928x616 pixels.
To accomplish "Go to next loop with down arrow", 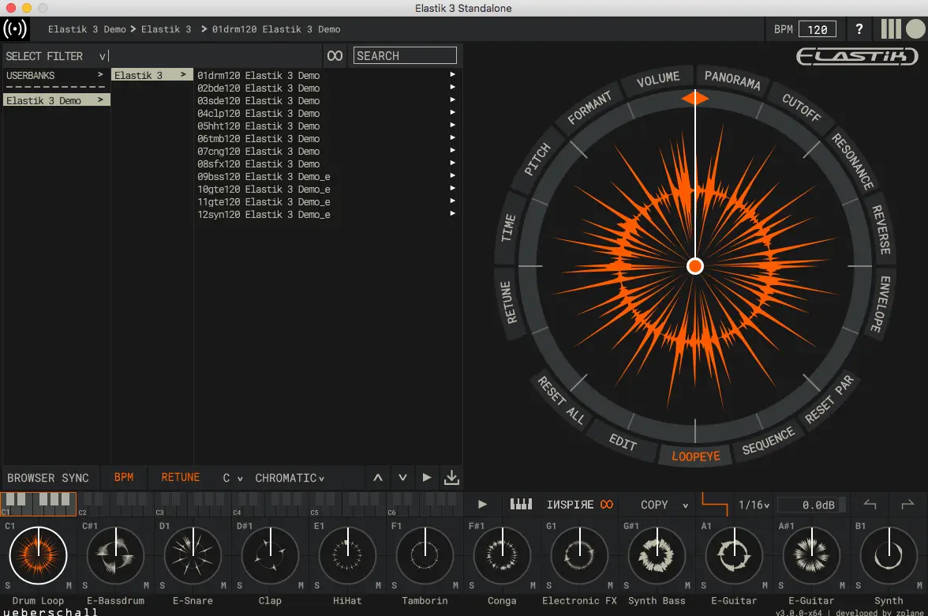I will pos(402,477).
